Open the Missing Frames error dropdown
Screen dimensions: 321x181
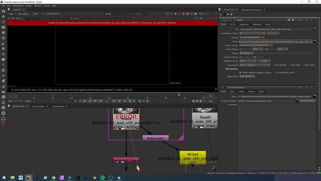click(x=248, y=61)
